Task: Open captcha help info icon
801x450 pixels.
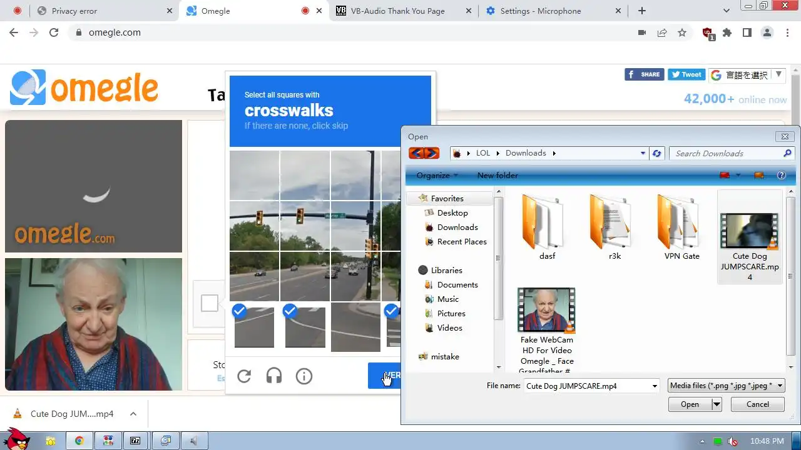Action: [304, 376]
